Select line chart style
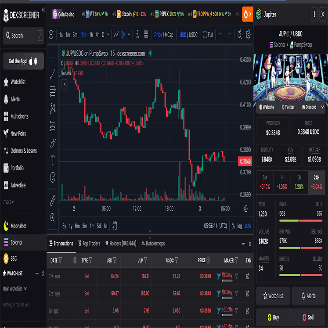 [116, 35]
